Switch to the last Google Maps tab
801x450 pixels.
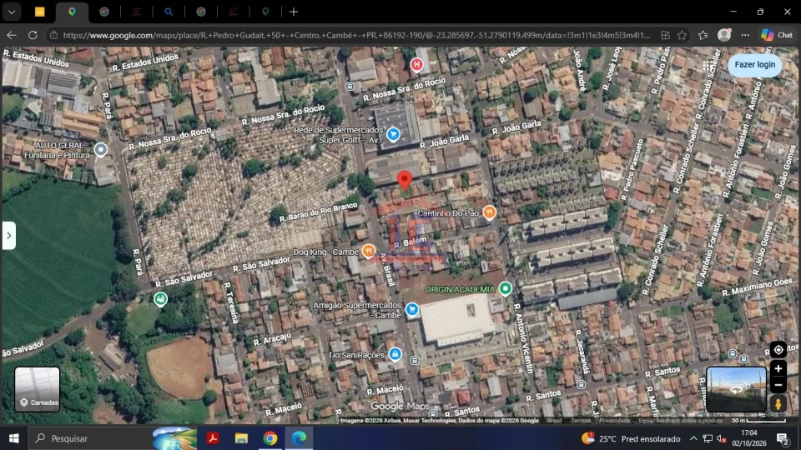coord(265,11)
